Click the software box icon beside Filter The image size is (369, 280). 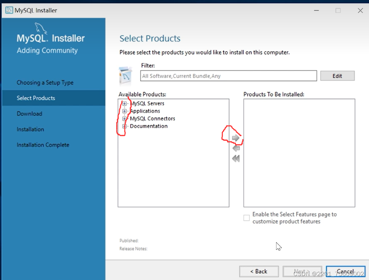click(125, 76)
